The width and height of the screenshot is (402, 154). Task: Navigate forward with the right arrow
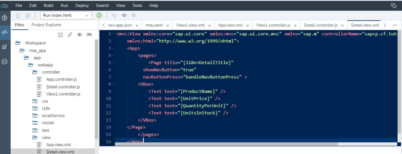point(134,15)
